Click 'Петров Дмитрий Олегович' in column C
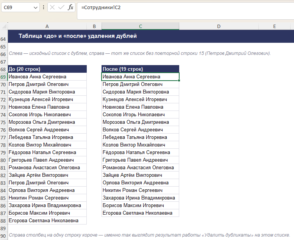 coord(141,84)
